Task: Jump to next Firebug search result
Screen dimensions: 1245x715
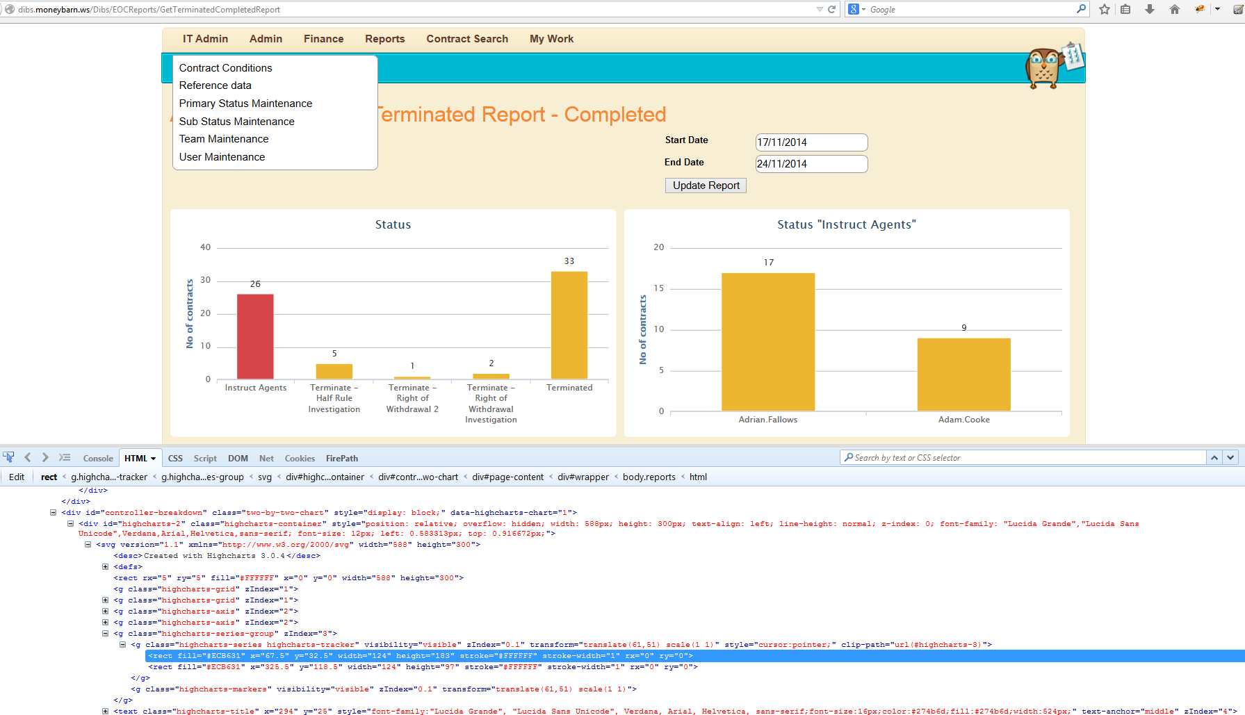Action: point(1230,457)
